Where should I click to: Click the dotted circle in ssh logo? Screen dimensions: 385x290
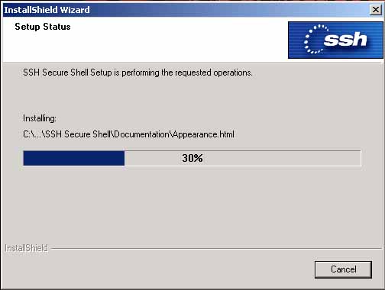(x=315, y=39)
